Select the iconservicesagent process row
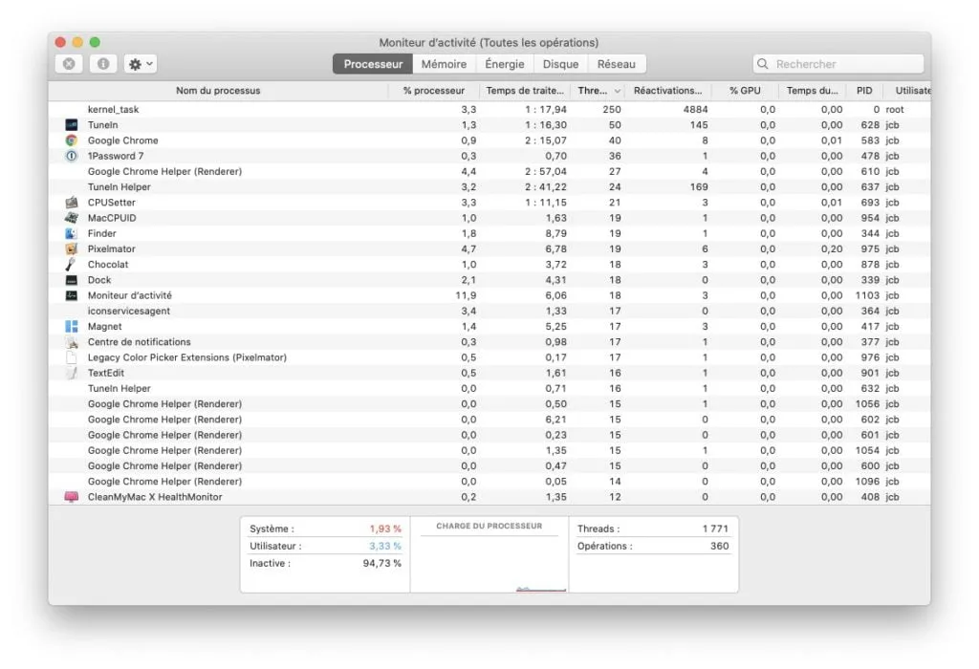The image size is (979, 669). point(489,311)
